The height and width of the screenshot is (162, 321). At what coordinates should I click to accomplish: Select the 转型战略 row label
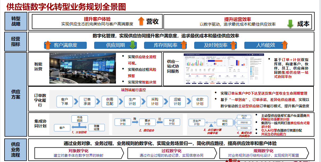coord(16,21)
